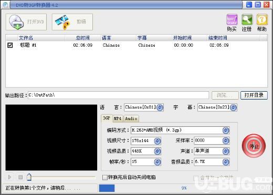Open the video size 176x144 dropdown

coord(157,141)
